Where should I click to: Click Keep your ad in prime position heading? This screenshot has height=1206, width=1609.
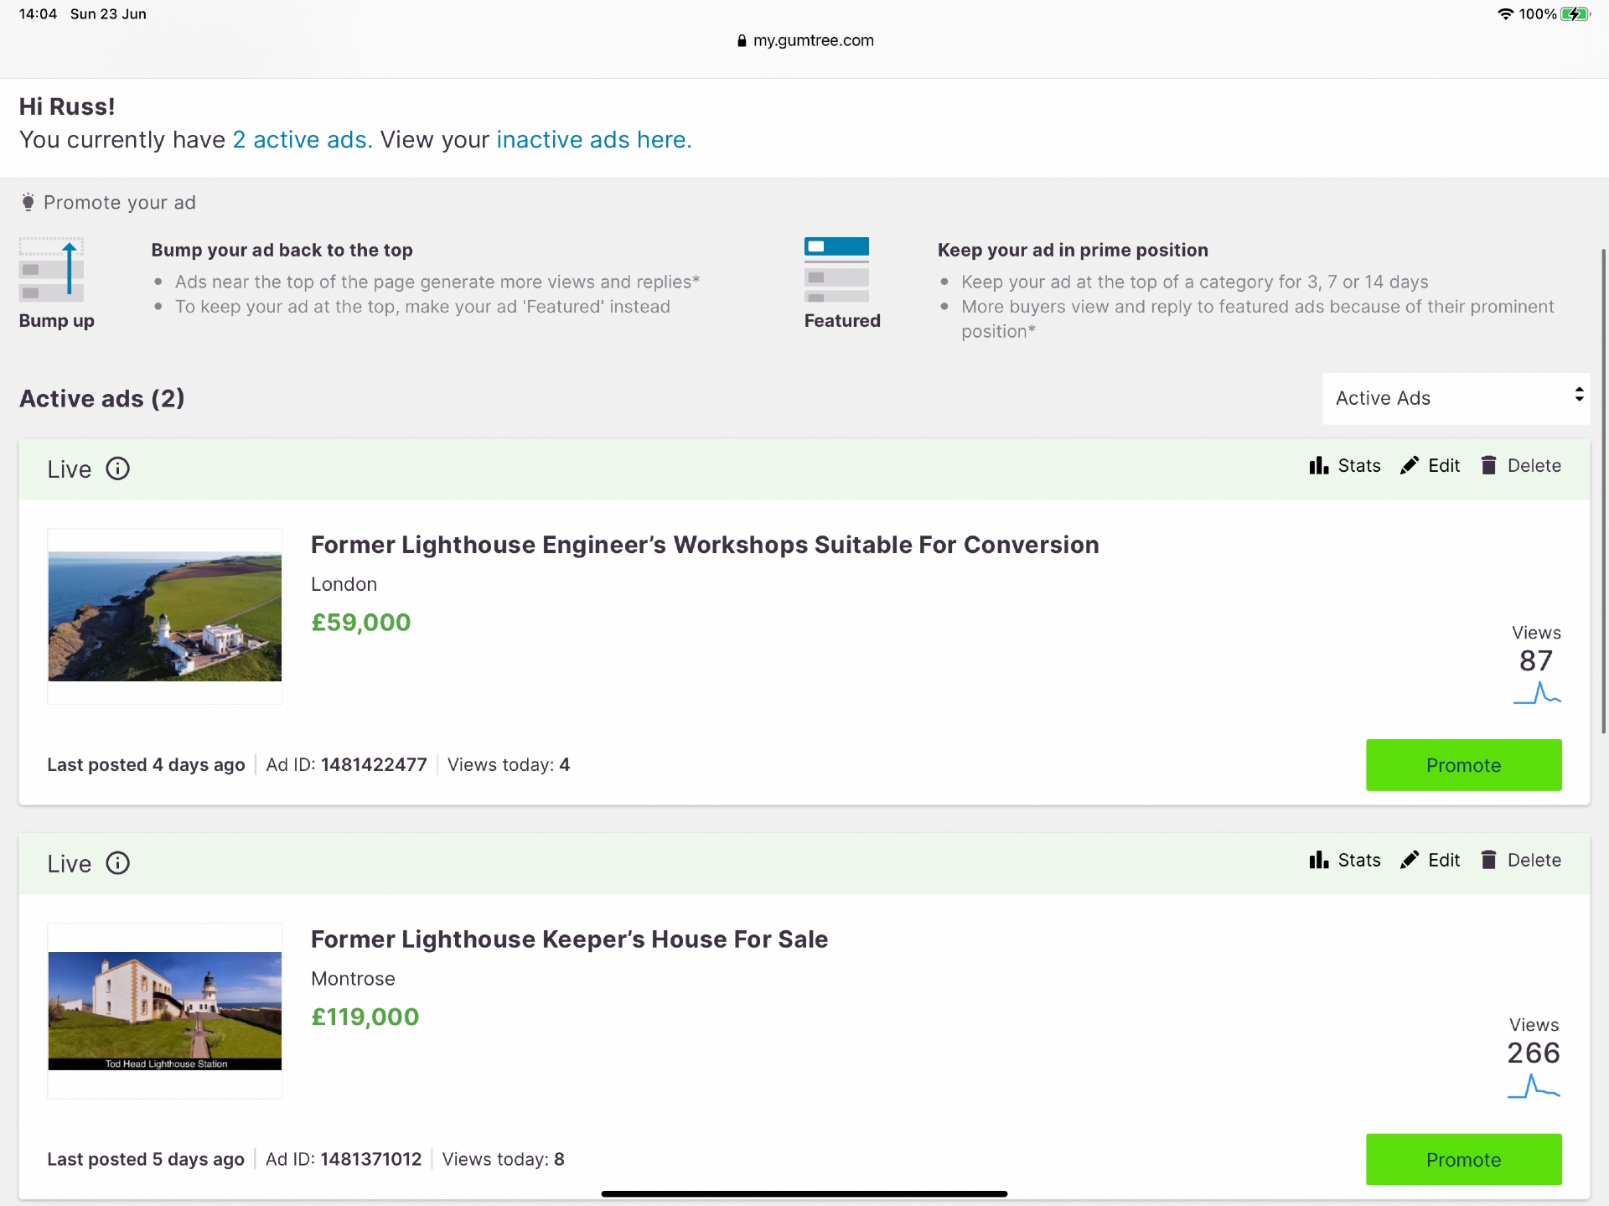pos(1073,250)
